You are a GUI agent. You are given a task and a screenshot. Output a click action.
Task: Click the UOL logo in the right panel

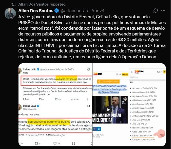click(x=139, y=71)
